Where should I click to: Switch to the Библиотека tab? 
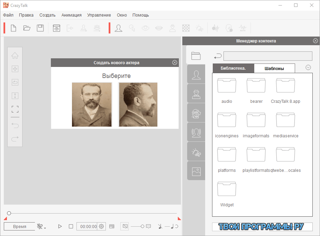(x=233, y=68)
